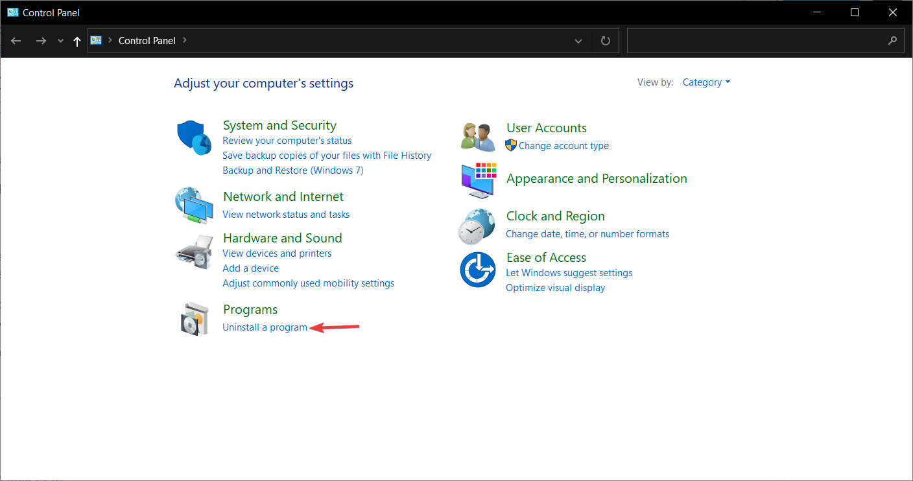The image size is (913, 481).
Task: Open the Programs category heading
Action: [x=250, y=309]
